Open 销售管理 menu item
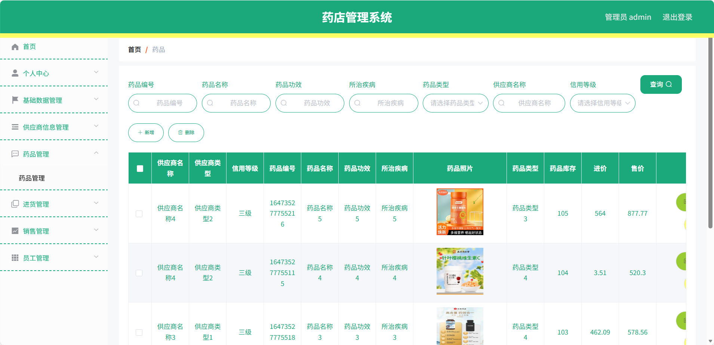Screen dimensions: 714x345 point(54,231)
